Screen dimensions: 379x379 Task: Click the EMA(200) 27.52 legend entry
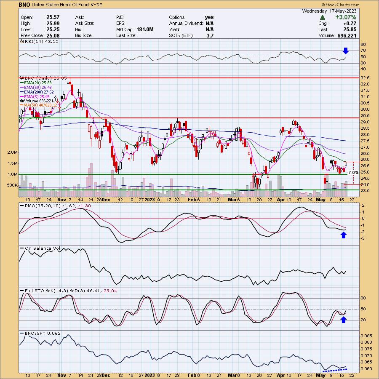pos(39,92)
